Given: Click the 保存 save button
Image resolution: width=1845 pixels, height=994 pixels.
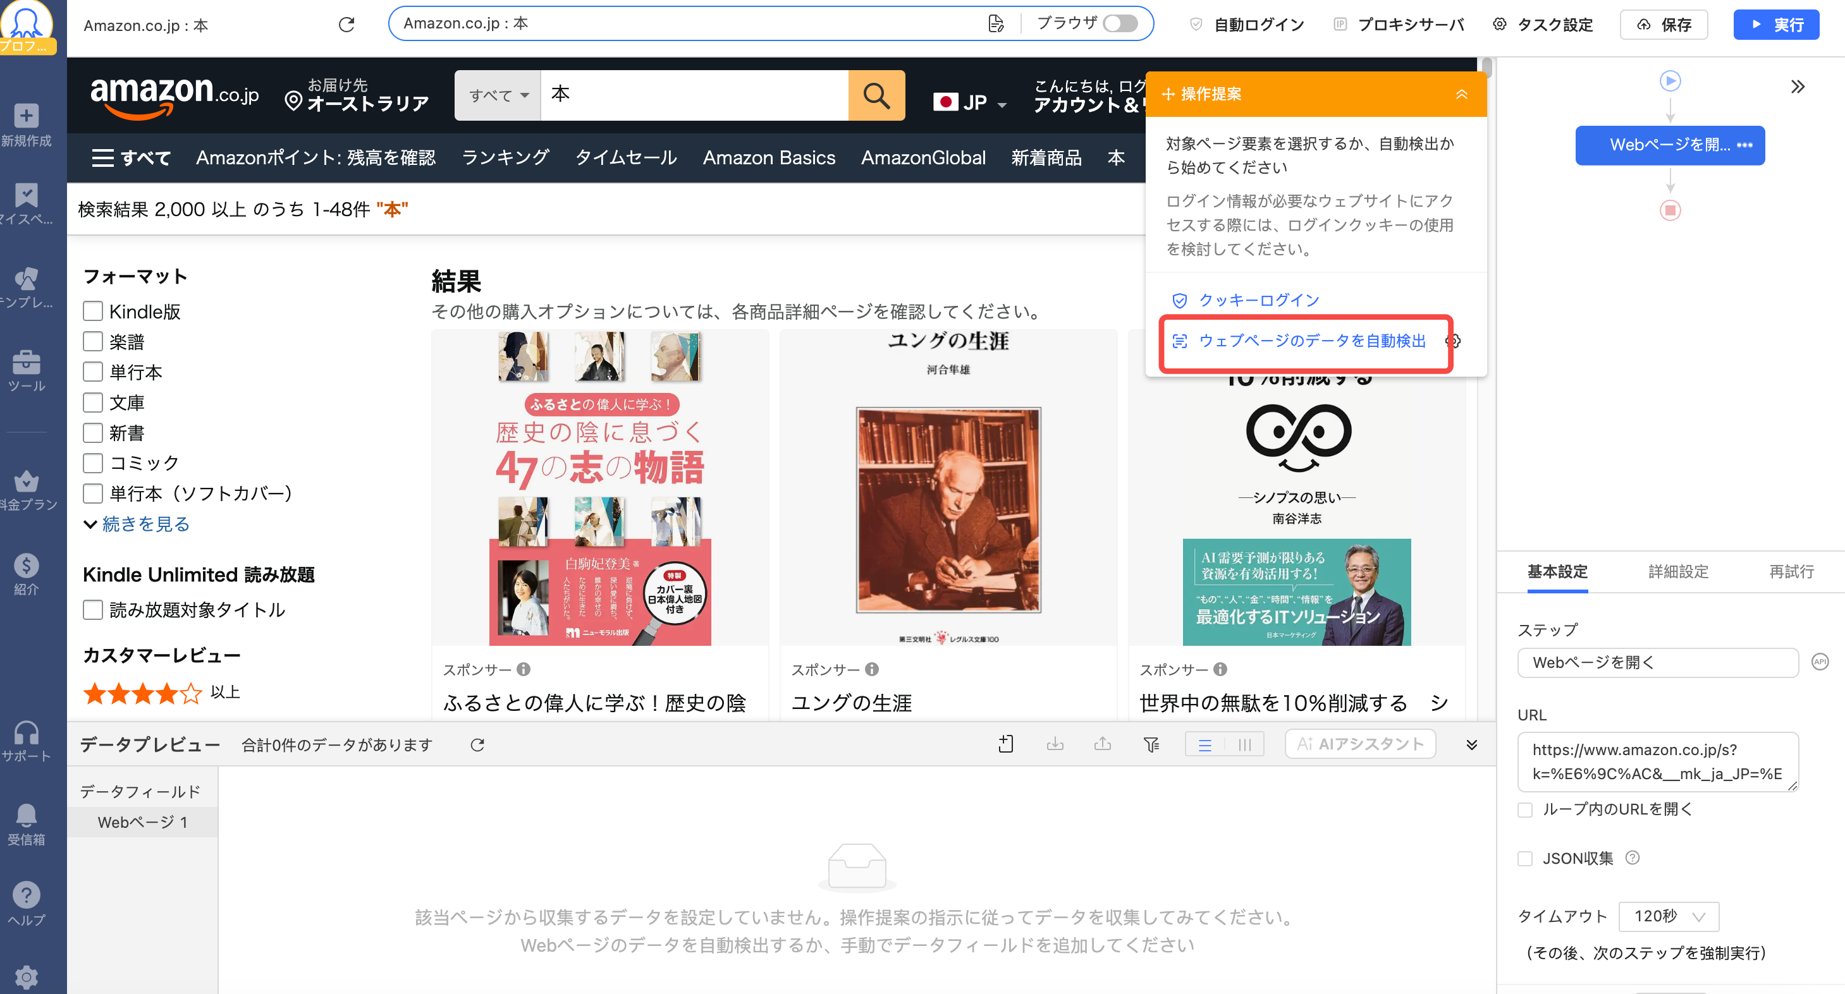Looking at the screenshot, I should coord(1663,25).
